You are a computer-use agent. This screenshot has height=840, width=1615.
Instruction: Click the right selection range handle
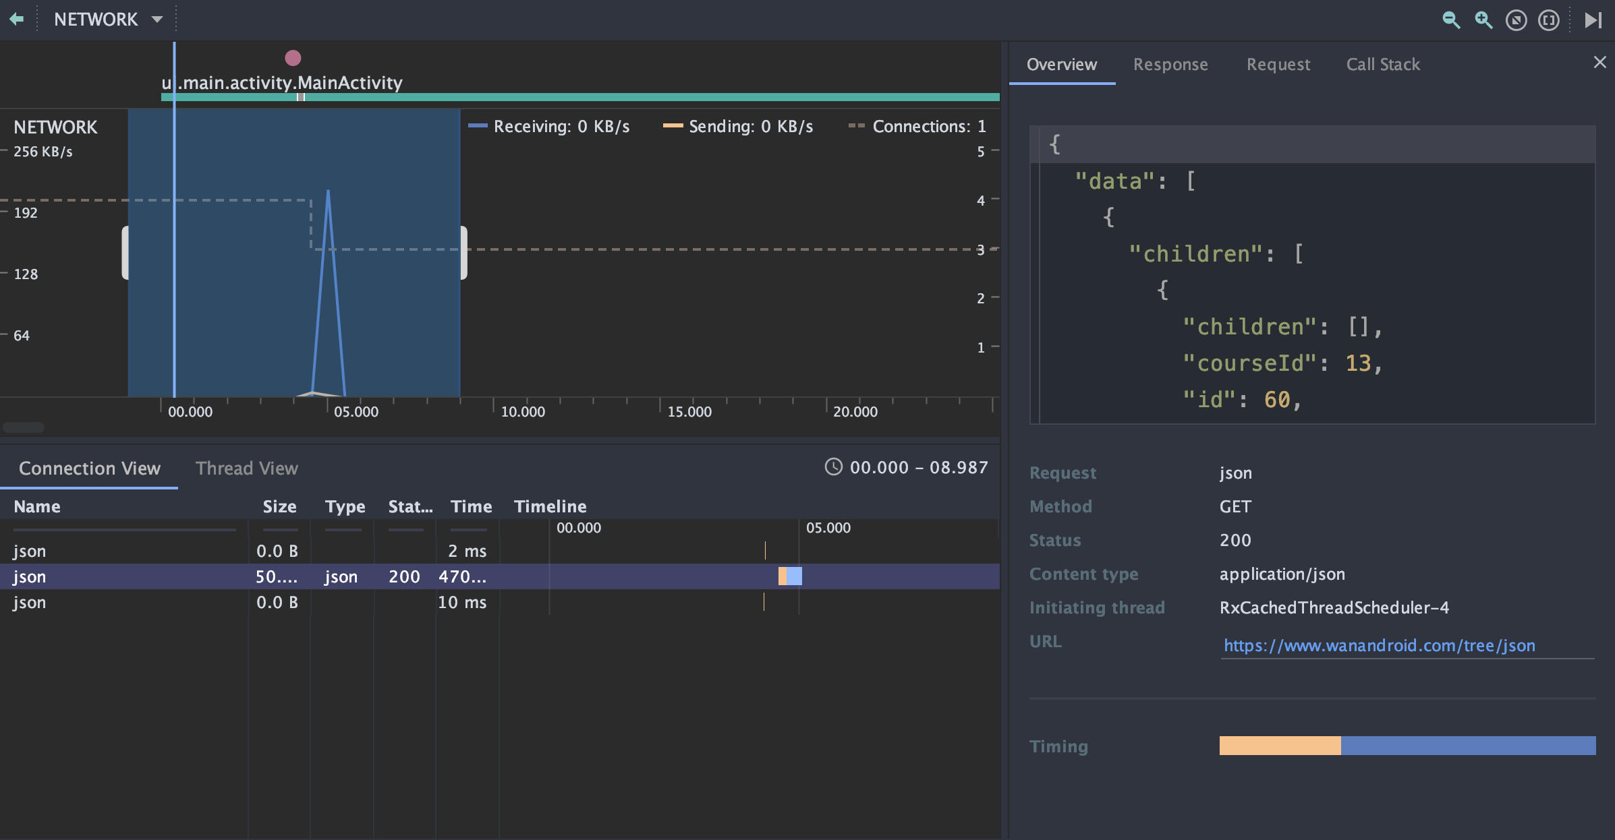tap(463, 253)
